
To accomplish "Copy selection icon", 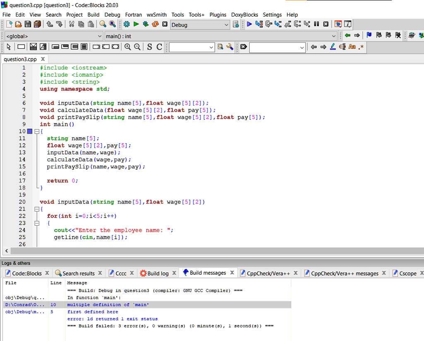I will (x=81, y=24).
